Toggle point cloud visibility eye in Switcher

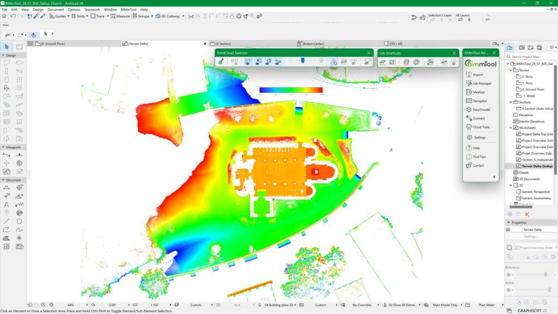tap(248, 62)
